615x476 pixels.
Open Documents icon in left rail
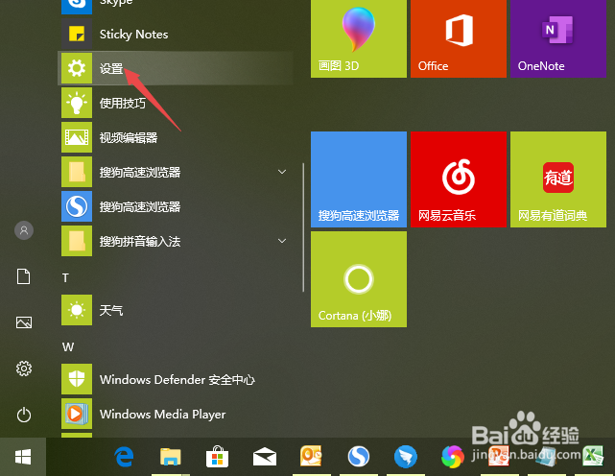click(x=24, y=276)
